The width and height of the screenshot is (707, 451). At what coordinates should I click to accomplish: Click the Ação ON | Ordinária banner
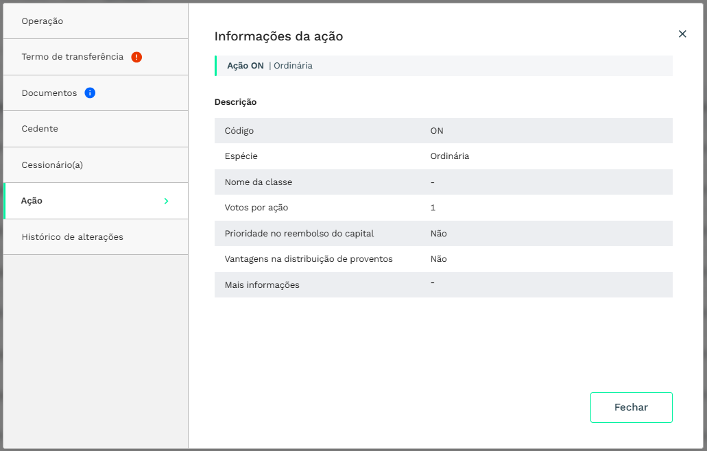(443, 66)
